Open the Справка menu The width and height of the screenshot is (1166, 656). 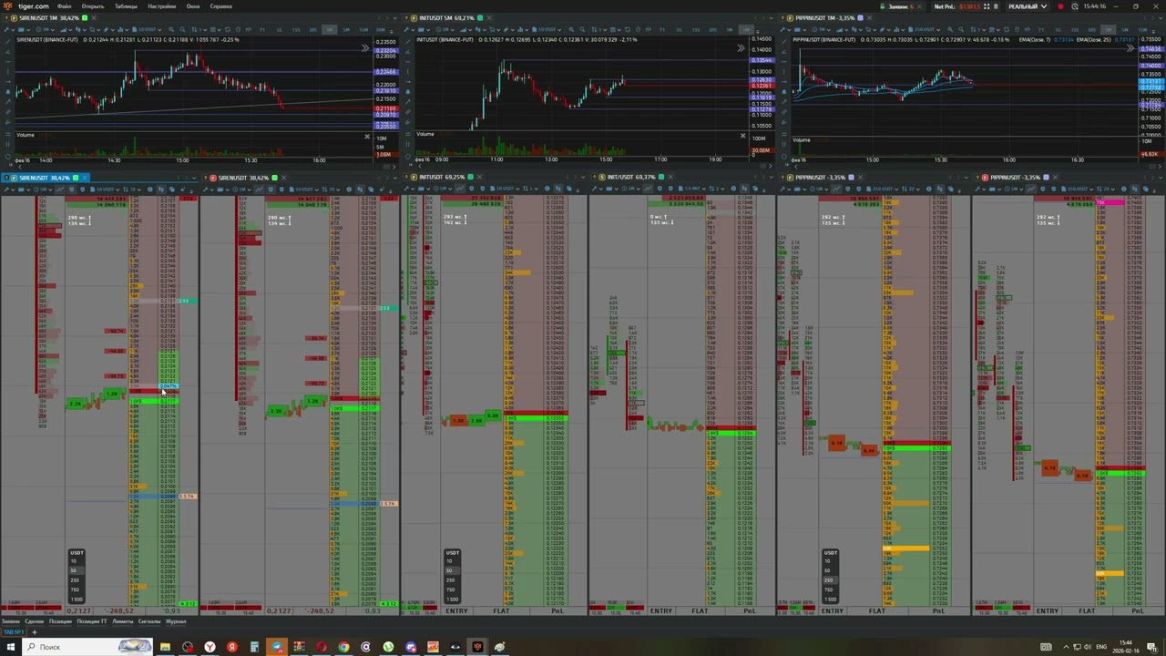221,6
